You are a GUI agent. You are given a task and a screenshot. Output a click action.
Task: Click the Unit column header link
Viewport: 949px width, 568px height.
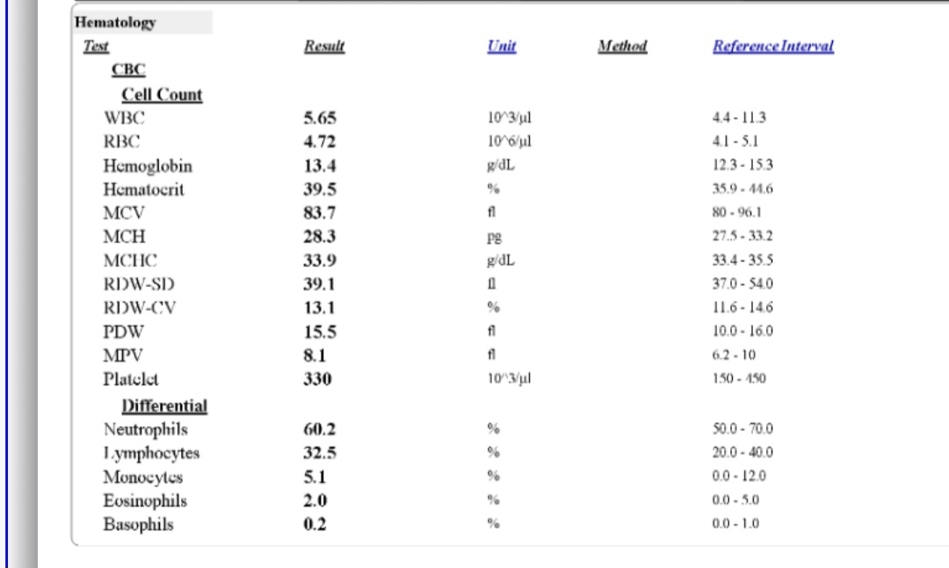click(x=501, y=47)
